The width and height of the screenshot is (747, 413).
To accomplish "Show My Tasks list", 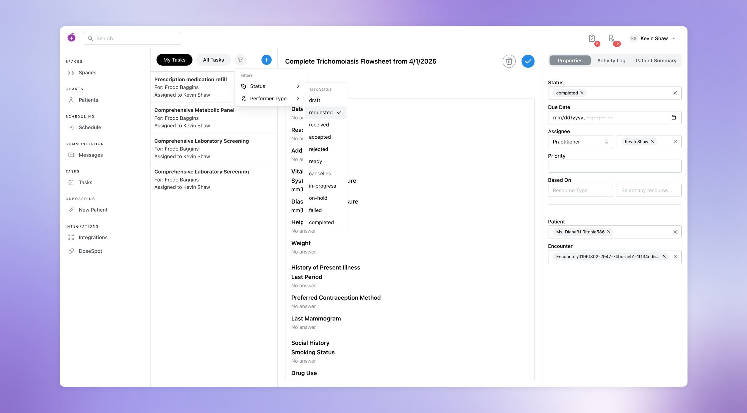I will [x=174, y=60].
